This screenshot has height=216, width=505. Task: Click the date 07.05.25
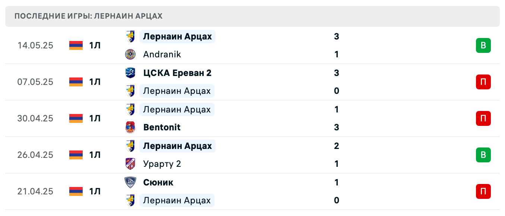point(35,82)
